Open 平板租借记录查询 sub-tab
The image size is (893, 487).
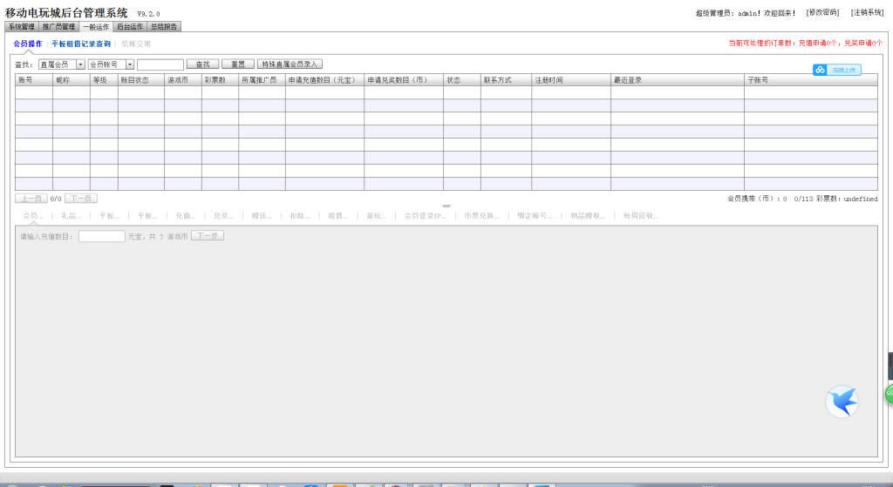(81, 44)
